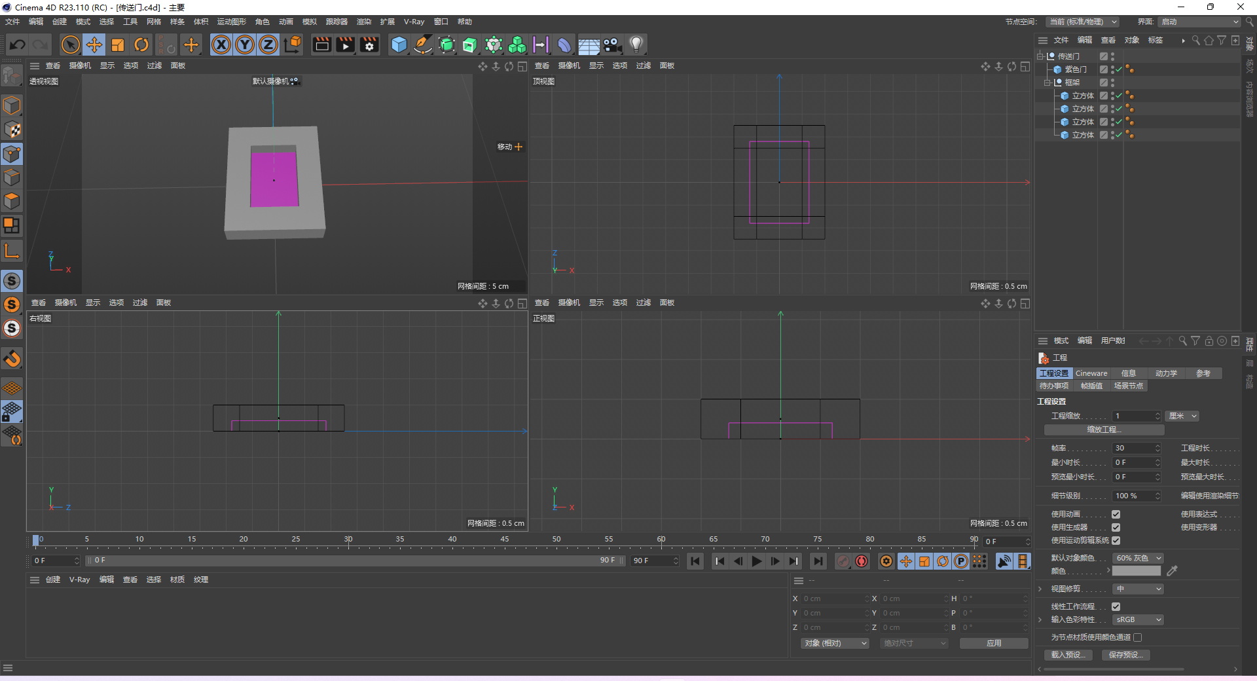1257x681 pixels.
Task: Open the 运动图形 menu
Action: (x=231, y=22)
